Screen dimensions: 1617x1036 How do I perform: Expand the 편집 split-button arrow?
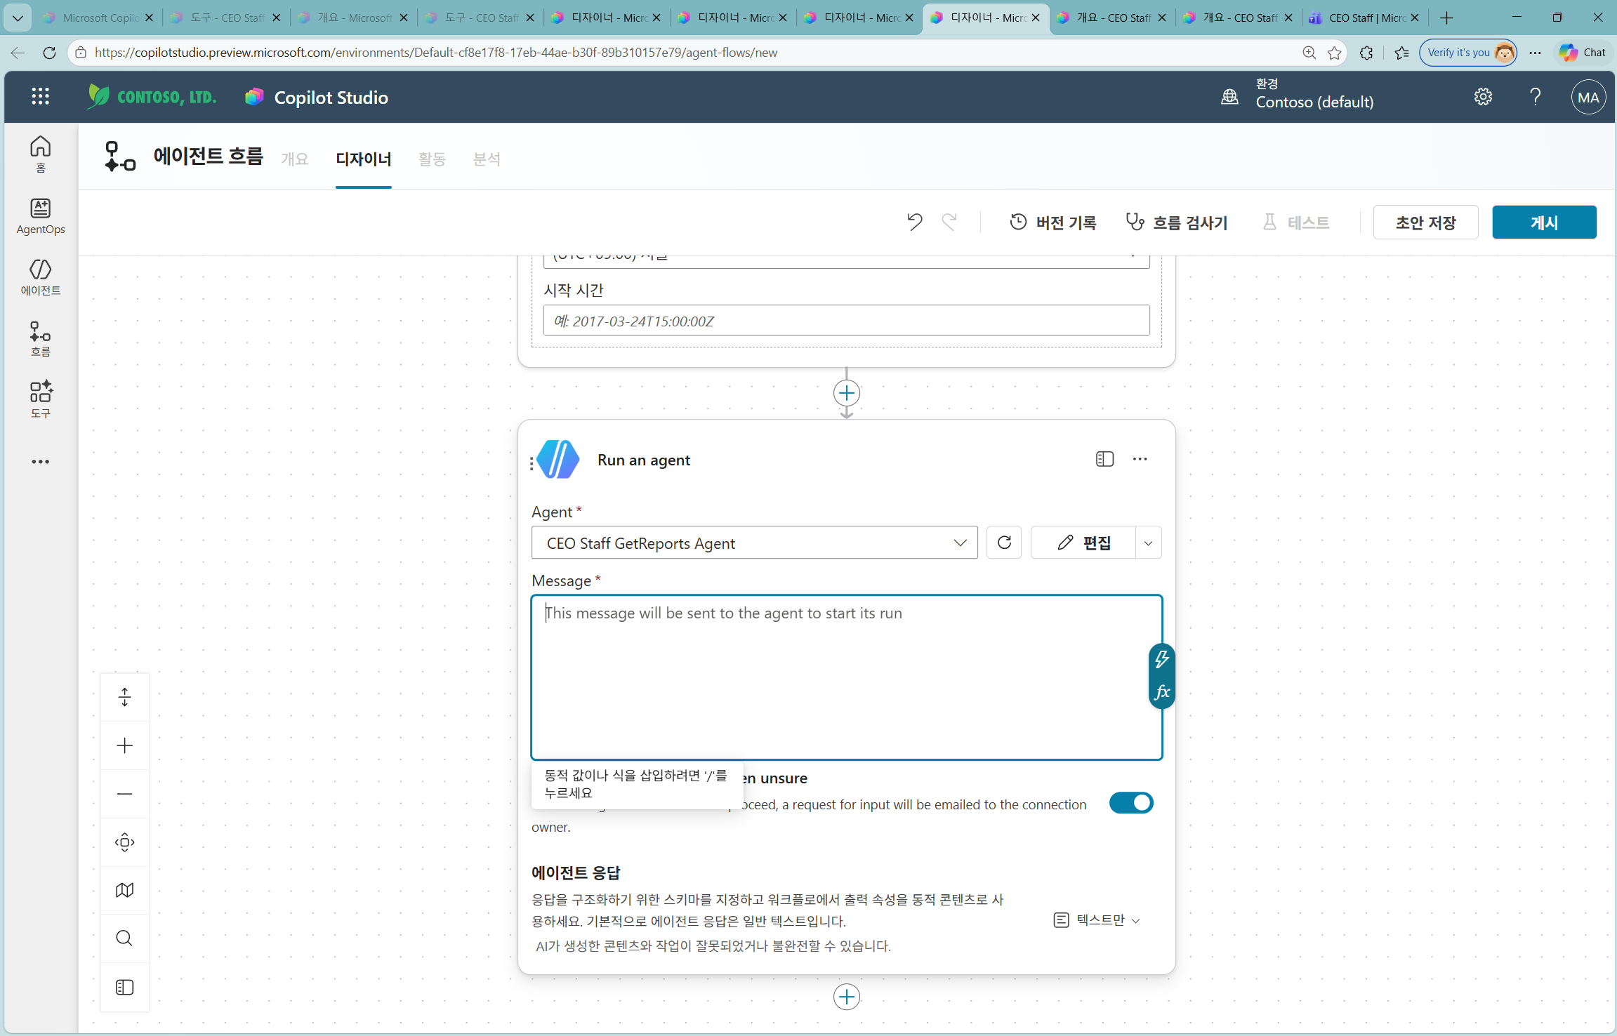click(1149, 543)
